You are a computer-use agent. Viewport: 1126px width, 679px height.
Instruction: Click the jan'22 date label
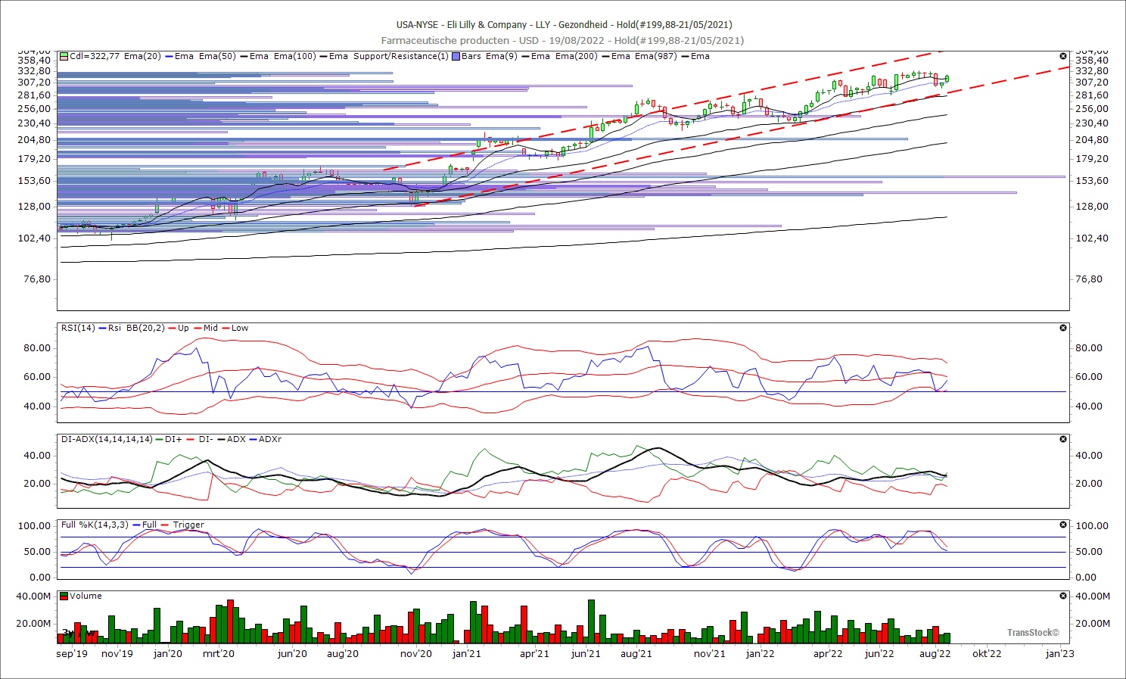click(x=761, y=653)
